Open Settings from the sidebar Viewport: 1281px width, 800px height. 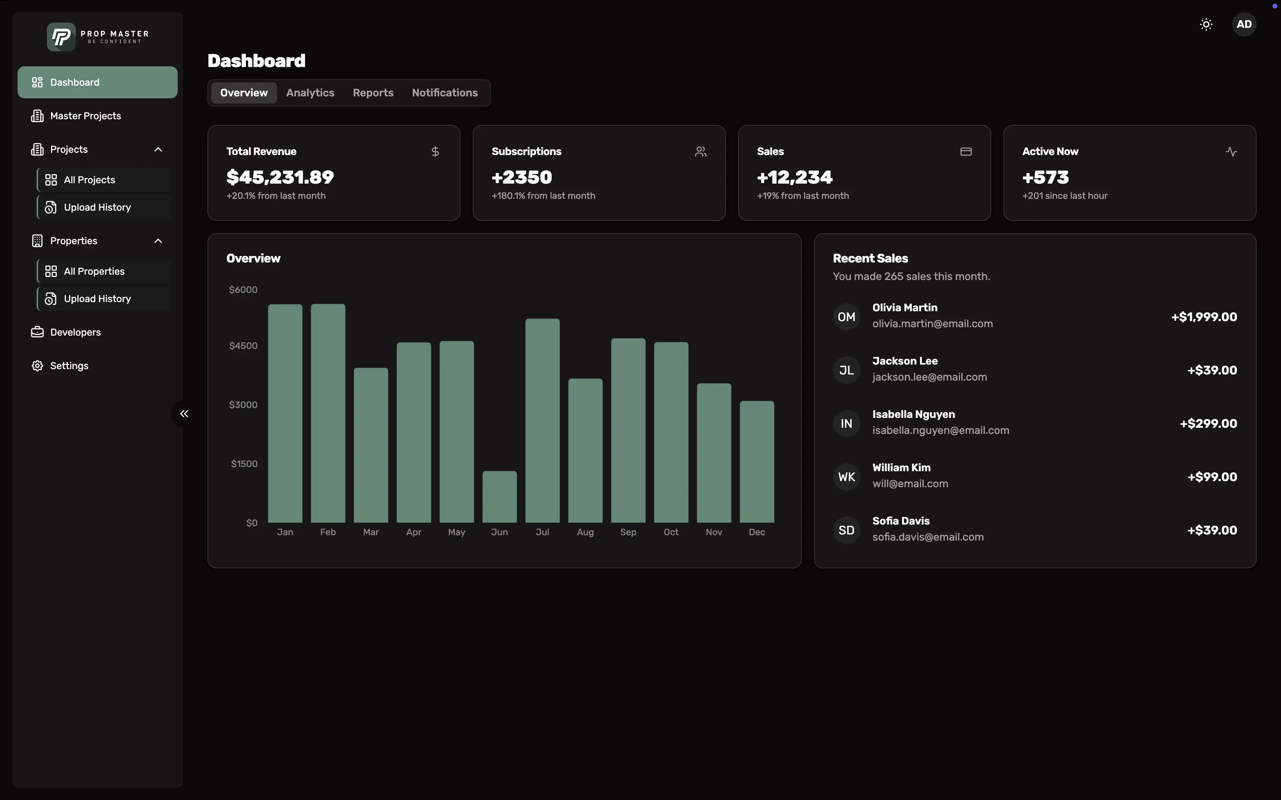(69, 366)
